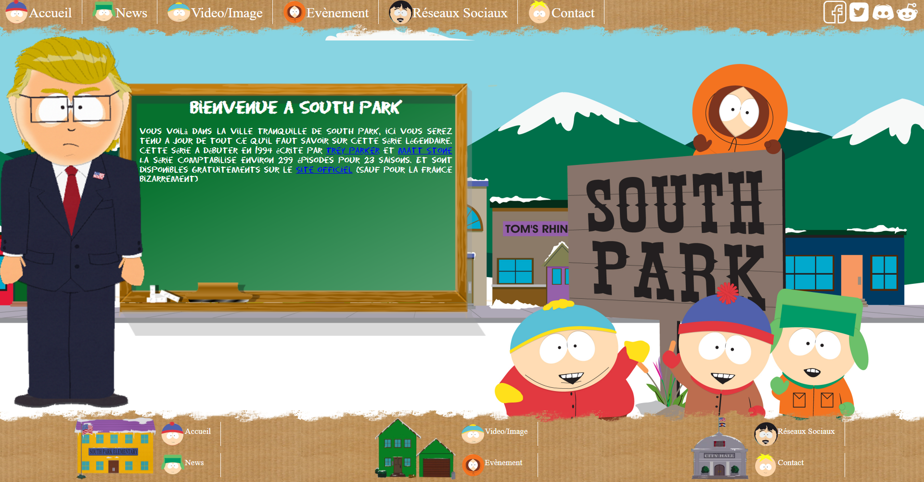Follow the Trey Parker link on the chalkboard
The height and width of the screenshot is (482, 924).
[x=353, y=151]
